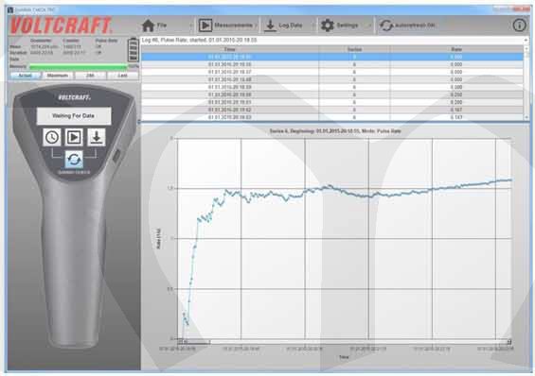Click the clock icon on the device
Viewport: 535px width, 376px height.
pyautogui.click(x=52, y=137)
